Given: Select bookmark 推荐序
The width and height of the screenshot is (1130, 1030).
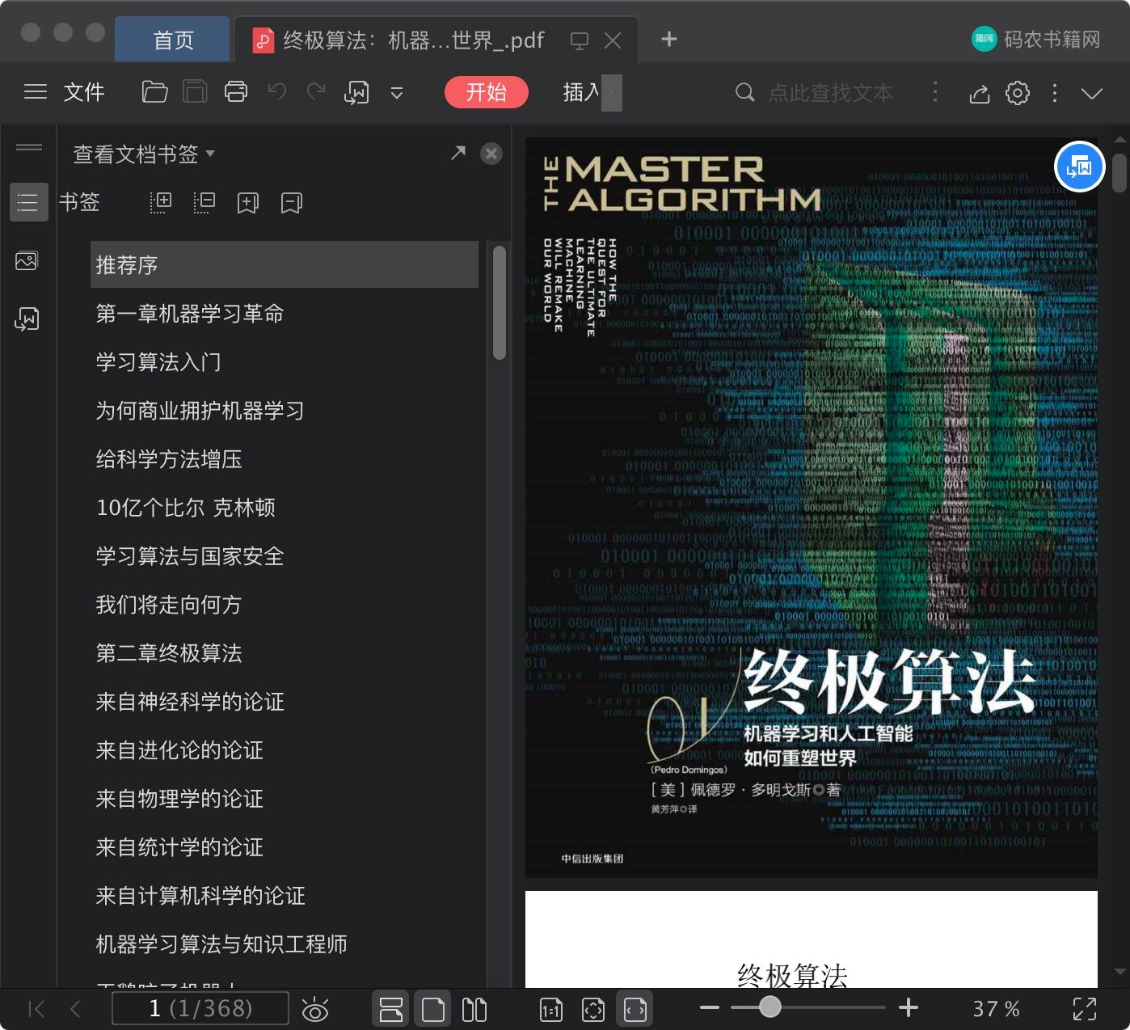Looking at the screenshot, I should point(285,264).
